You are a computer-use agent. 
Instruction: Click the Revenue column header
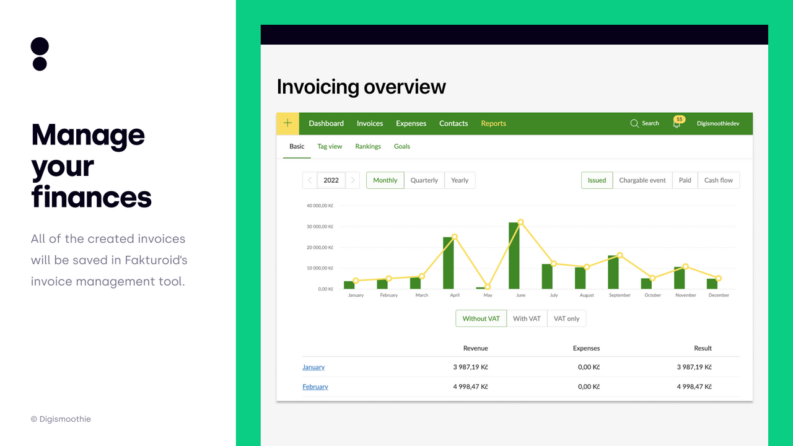coord(476,348)
